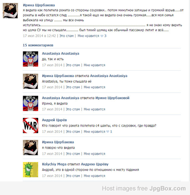Click heart icon on Андрей Царёв's comment

(x=108, y=132)
